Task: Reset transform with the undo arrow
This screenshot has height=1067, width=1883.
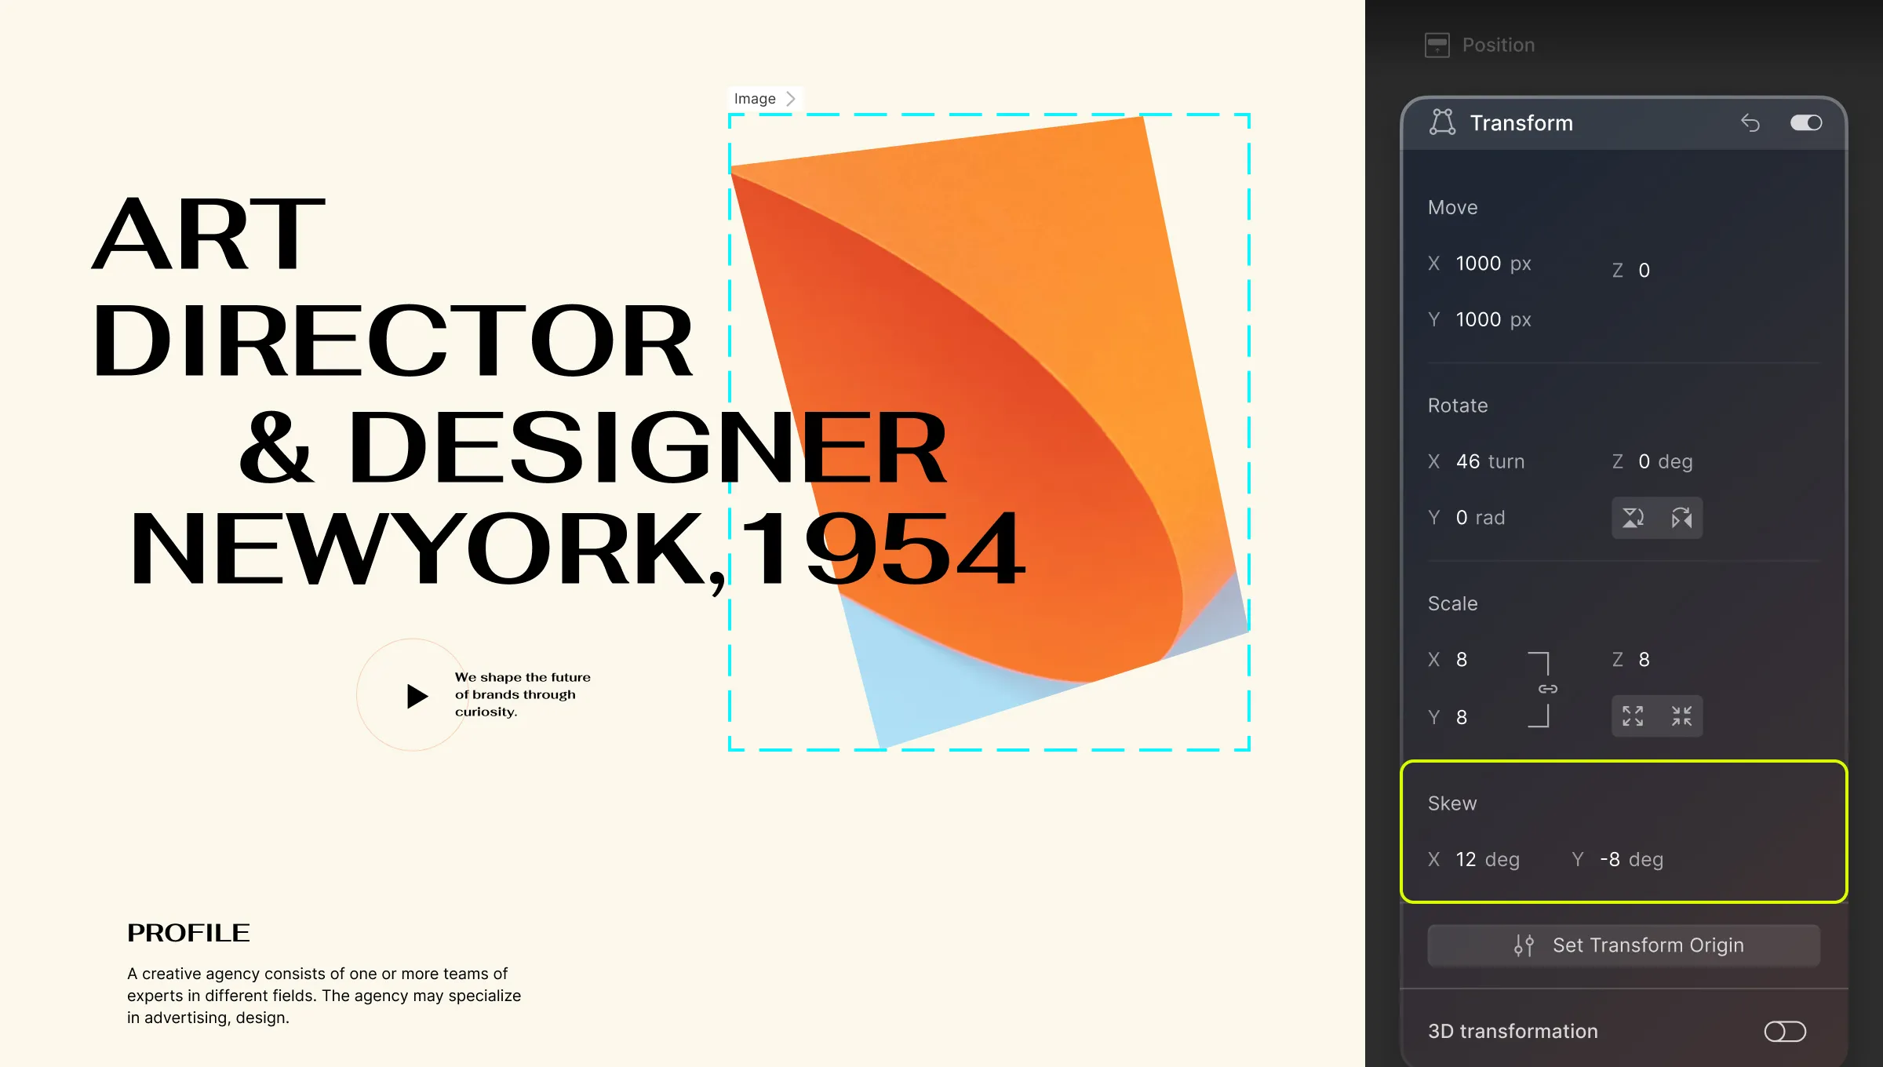Action: (x=1750, y=122)
